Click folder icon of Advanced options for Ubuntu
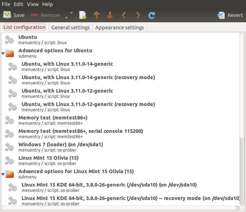 pos(10,53)
